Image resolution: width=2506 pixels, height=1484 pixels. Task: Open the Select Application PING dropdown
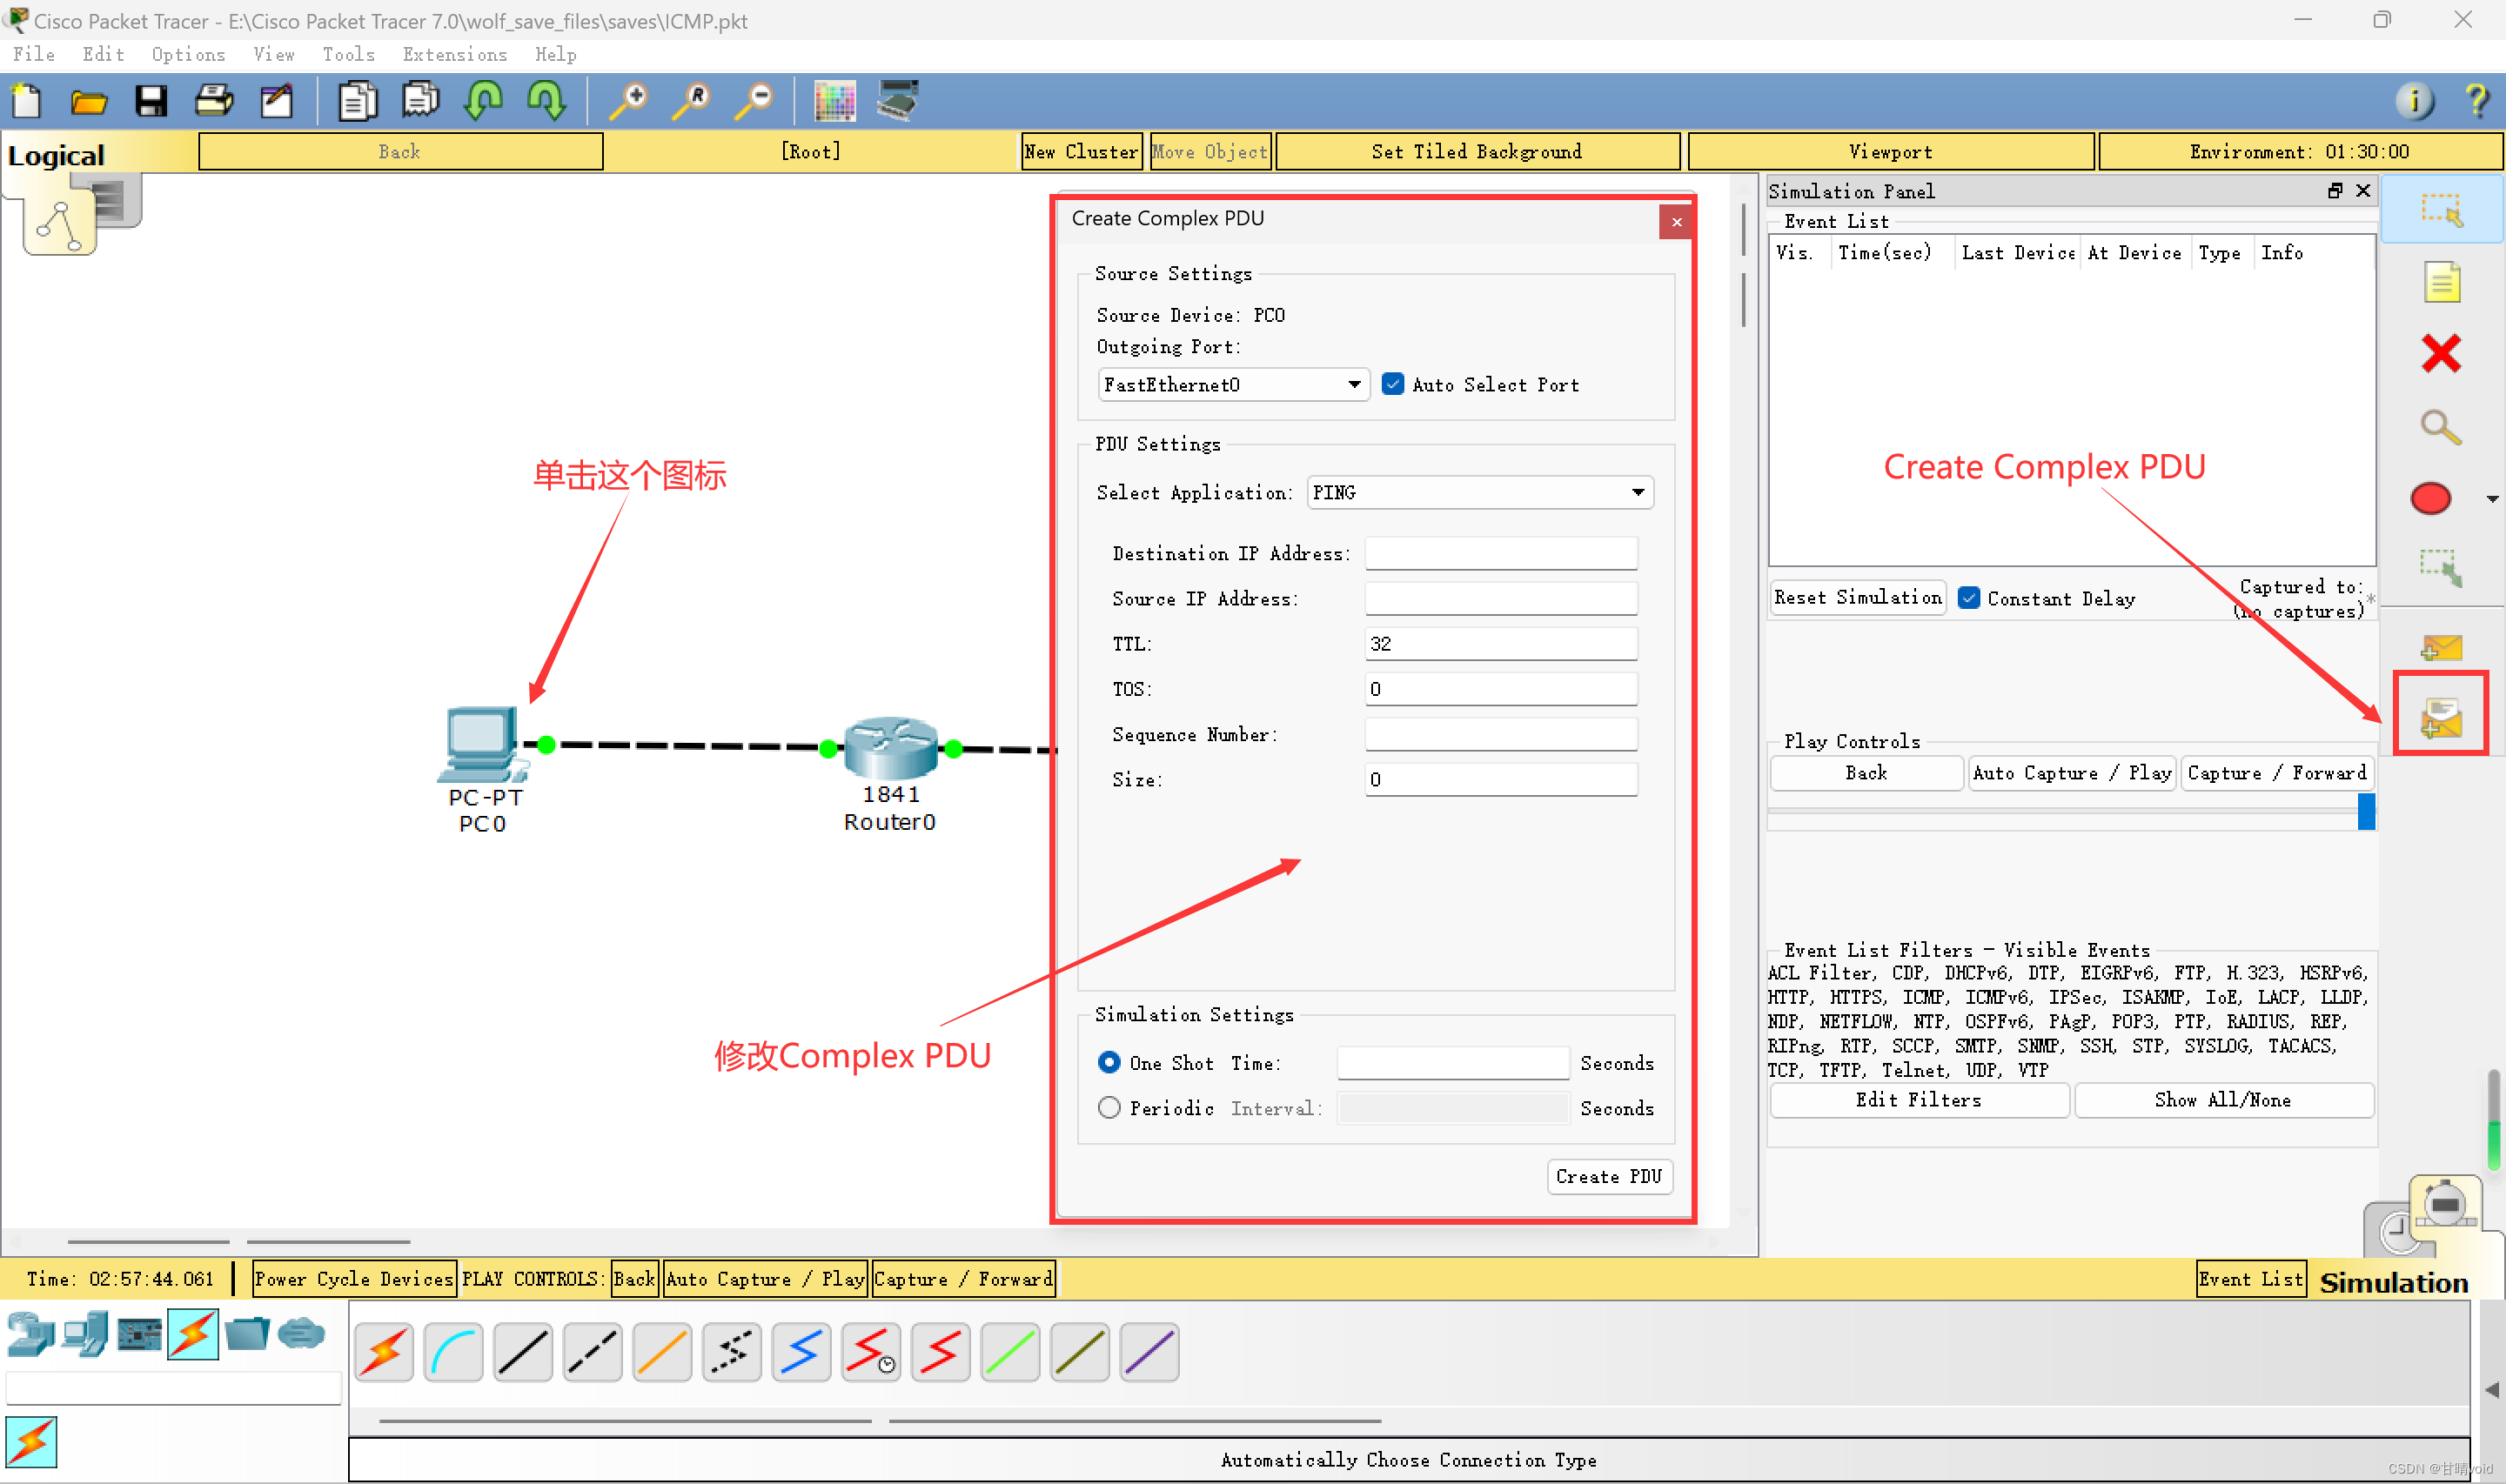pyautogui.click(x=1481, y=492)
